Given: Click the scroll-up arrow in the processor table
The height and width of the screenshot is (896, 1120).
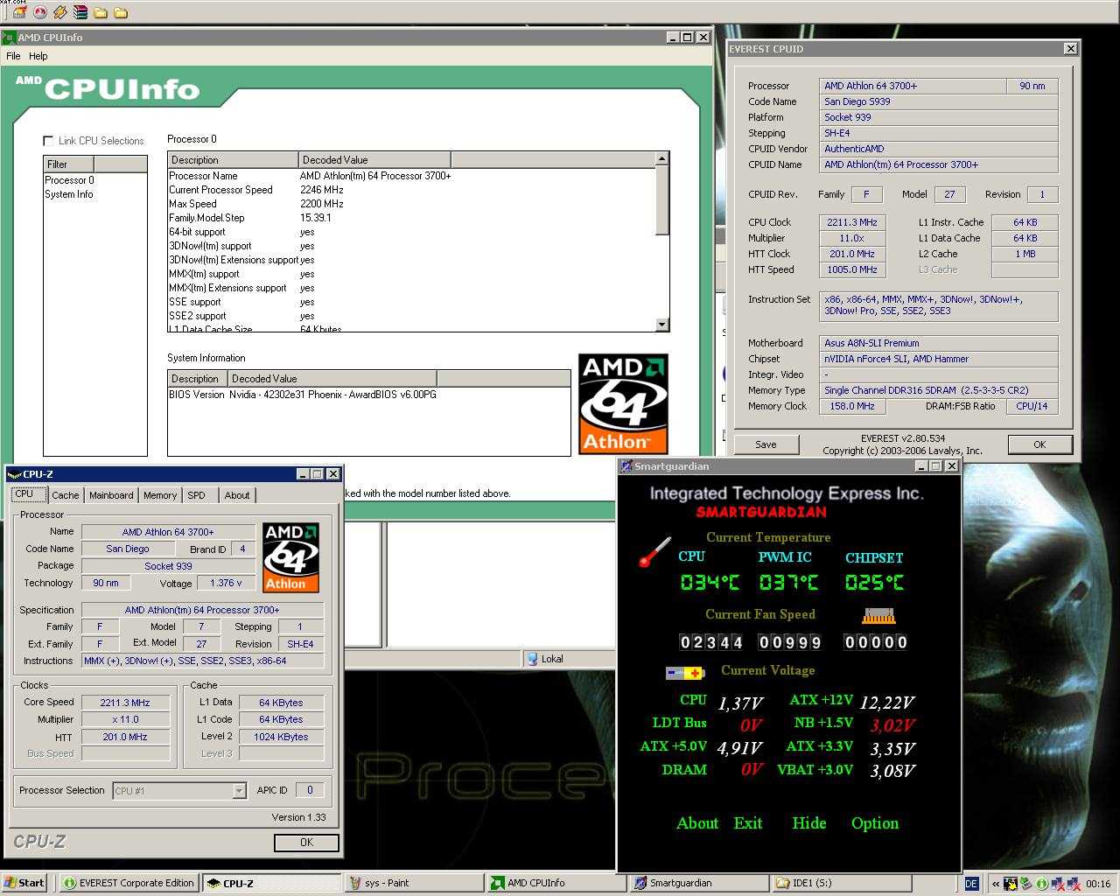Looking at the screenshot, I should (x=661, y=160).
